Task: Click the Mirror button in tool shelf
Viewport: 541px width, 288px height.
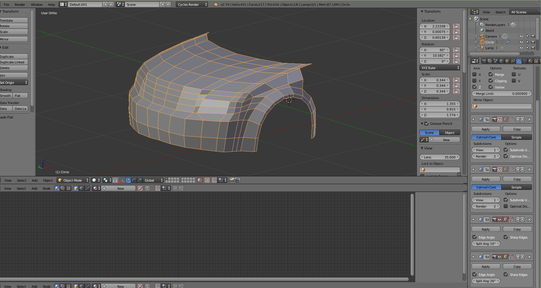Action: click(13, 39)
